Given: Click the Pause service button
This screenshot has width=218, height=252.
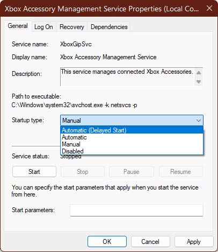Looking at the screenshot, I should click(x=132, y=172).
